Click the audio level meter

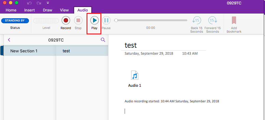pos(46,21)
